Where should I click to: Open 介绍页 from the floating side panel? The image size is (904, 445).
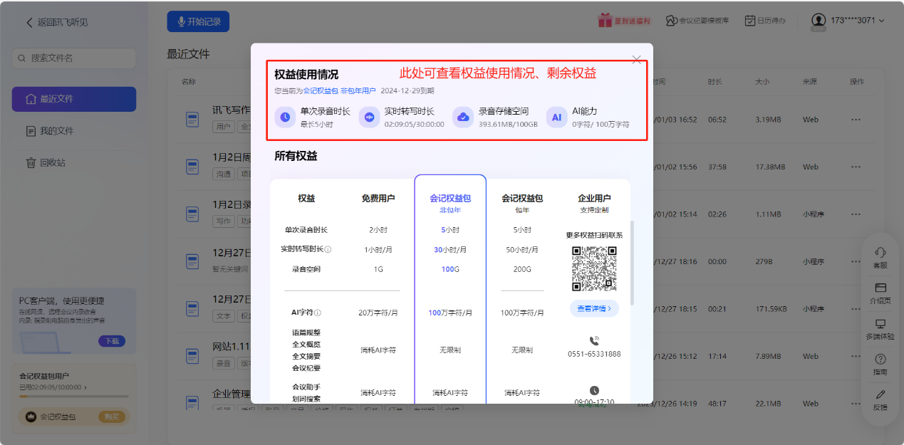(x=880, y=293)
